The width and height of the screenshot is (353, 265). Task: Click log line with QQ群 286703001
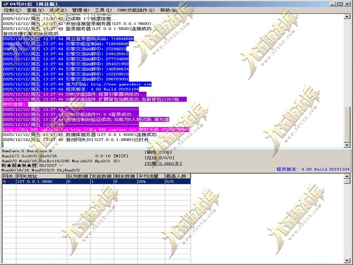coord(66,79)
